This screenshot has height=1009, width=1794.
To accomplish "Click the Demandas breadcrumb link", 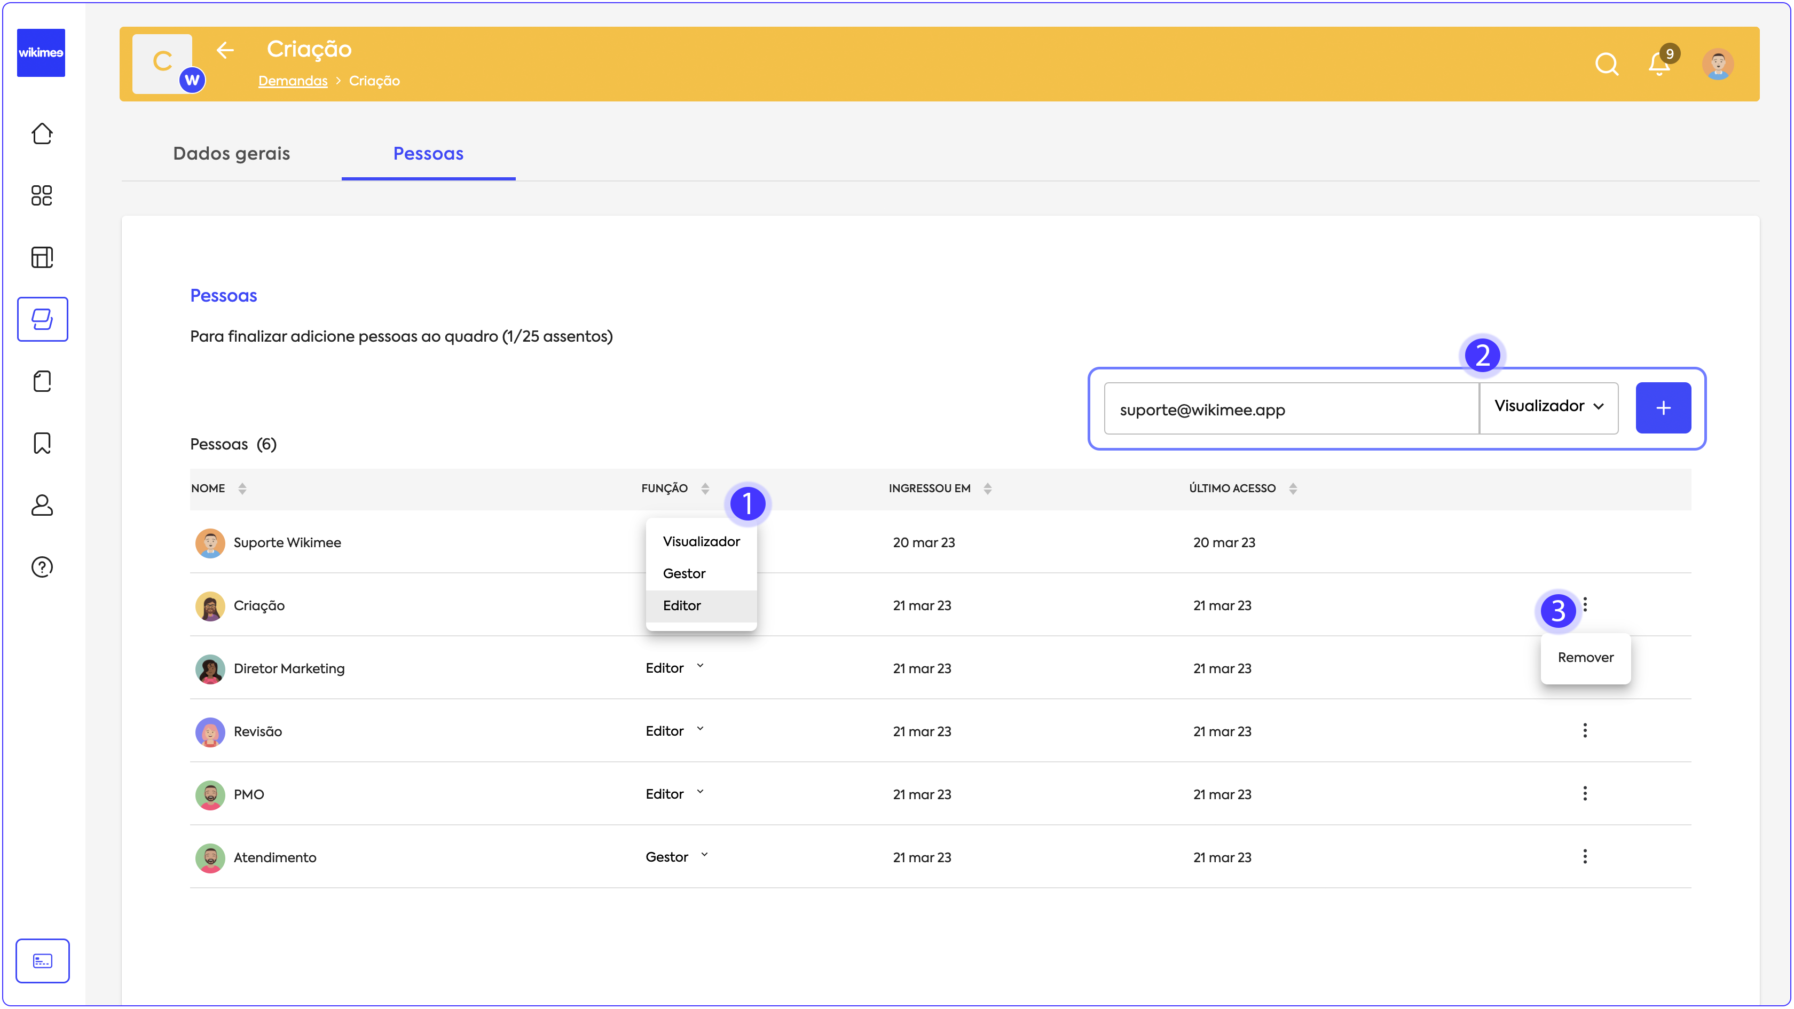I will pyautogui.click(x=293, y=81).
